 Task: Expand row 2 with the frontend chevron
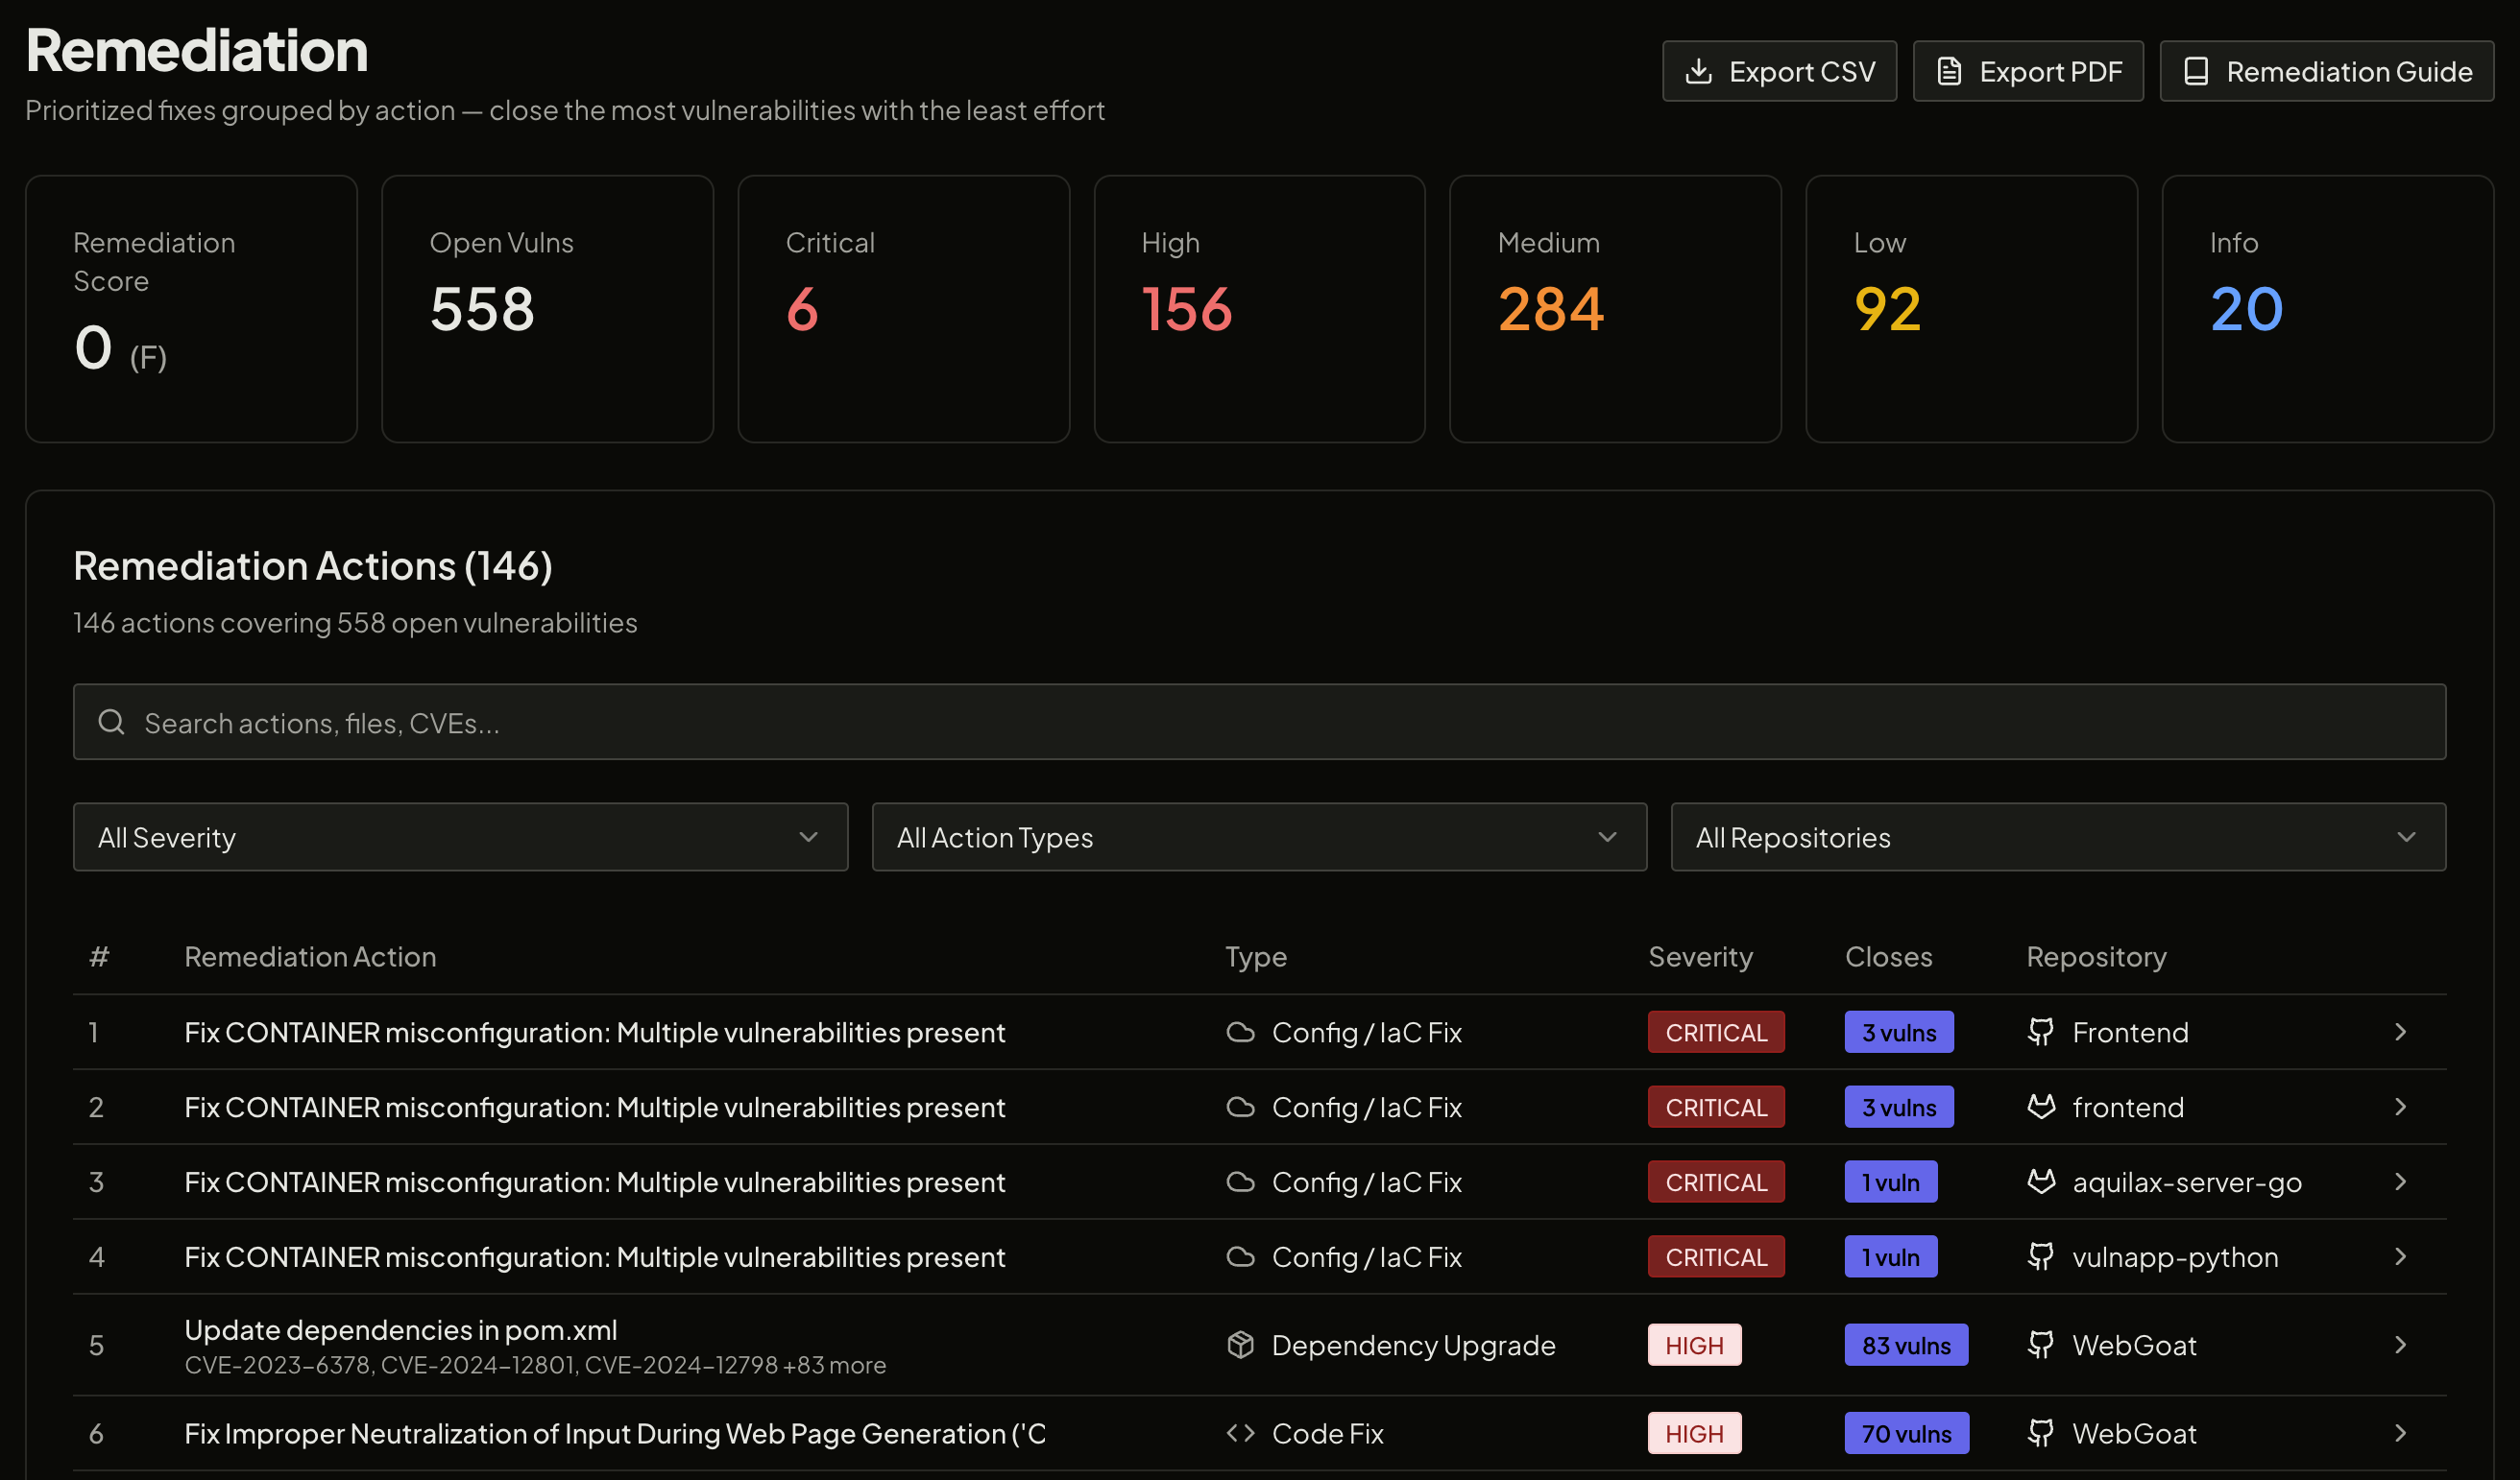point(2400,1107)
